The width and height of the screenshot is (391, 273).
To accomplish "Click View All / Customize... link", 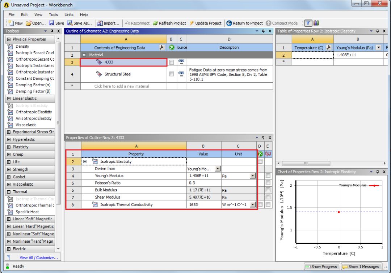I will tap(39, 258).
